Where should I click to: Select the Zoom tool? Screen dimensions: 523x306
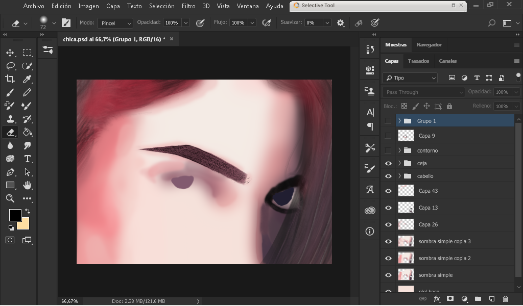pos(10,198)
